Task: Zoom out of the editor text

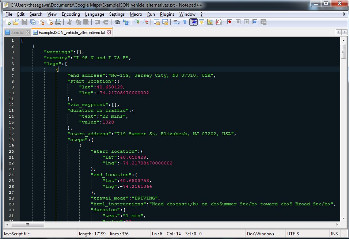Action: [145, 22]
